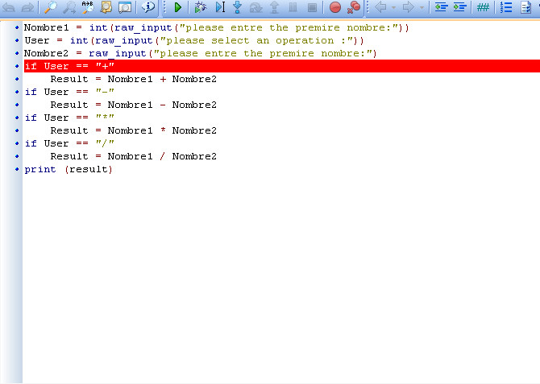Toggle breakpoint on if User == "*" line
Viewport: 540px width, 384px height.
[x=17, y=118]
